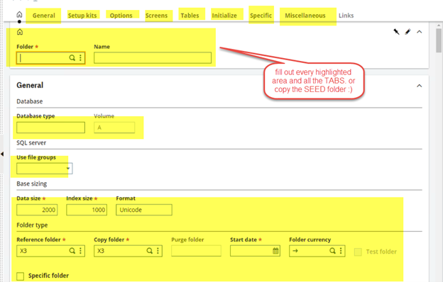Go to the Tables tab

(190, 16)
